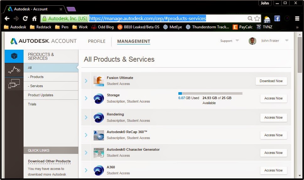Click the Fusion Ultimate product icon
304x180 pixels.
coord(99,81)
